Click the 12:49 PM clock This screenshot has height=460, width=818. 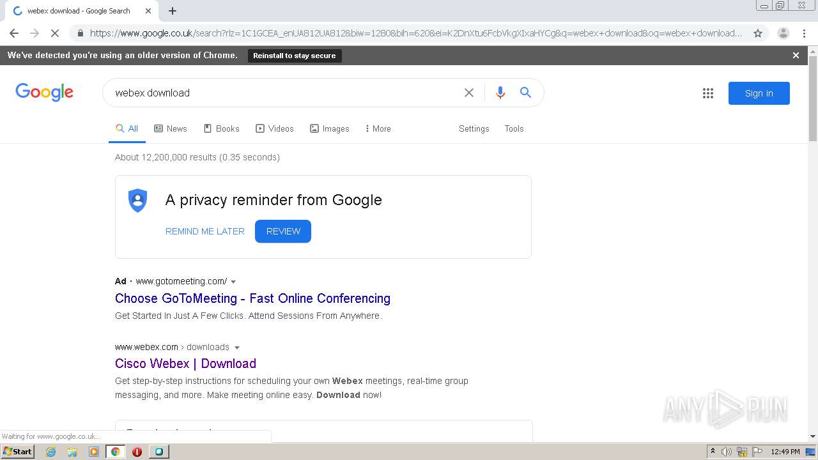785,452
